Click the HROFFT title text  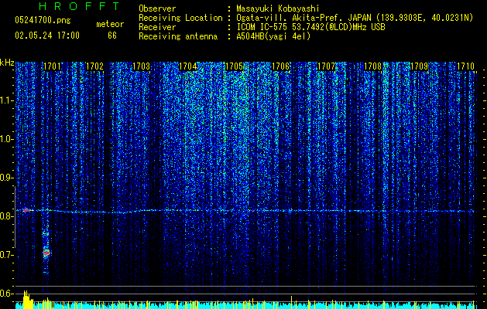pos(80,6)
